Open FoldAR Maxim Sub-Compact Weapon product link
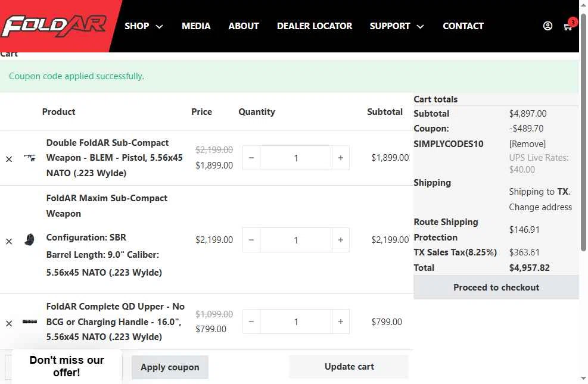588x384 pixels. point(107,205)
